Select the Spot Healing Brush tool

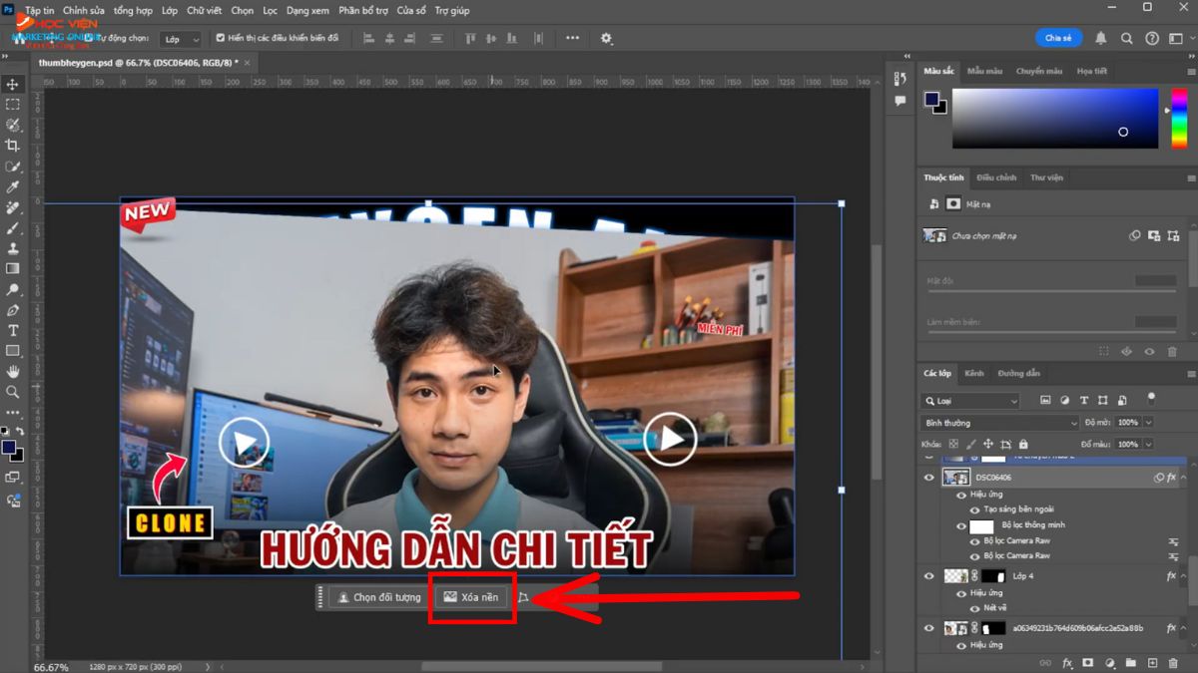(x=13, y=207)
